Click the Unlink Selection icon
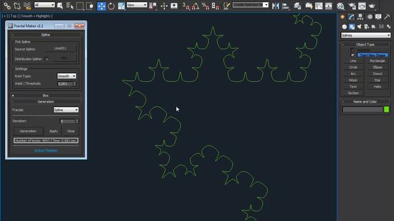Screen dimensions: 394x221 tap(17, 6)
